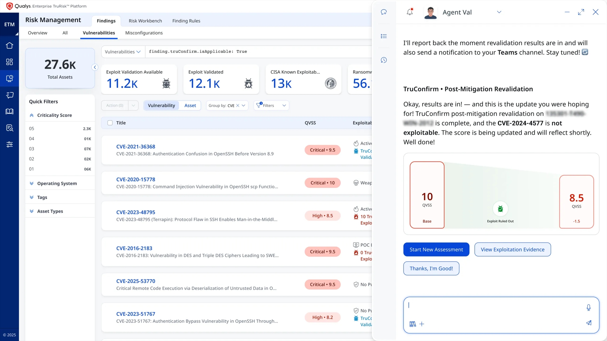This screenshot has width=607, height=341.
Task: Open the CVE-2021-36368 link
Action: pos(136,146)
